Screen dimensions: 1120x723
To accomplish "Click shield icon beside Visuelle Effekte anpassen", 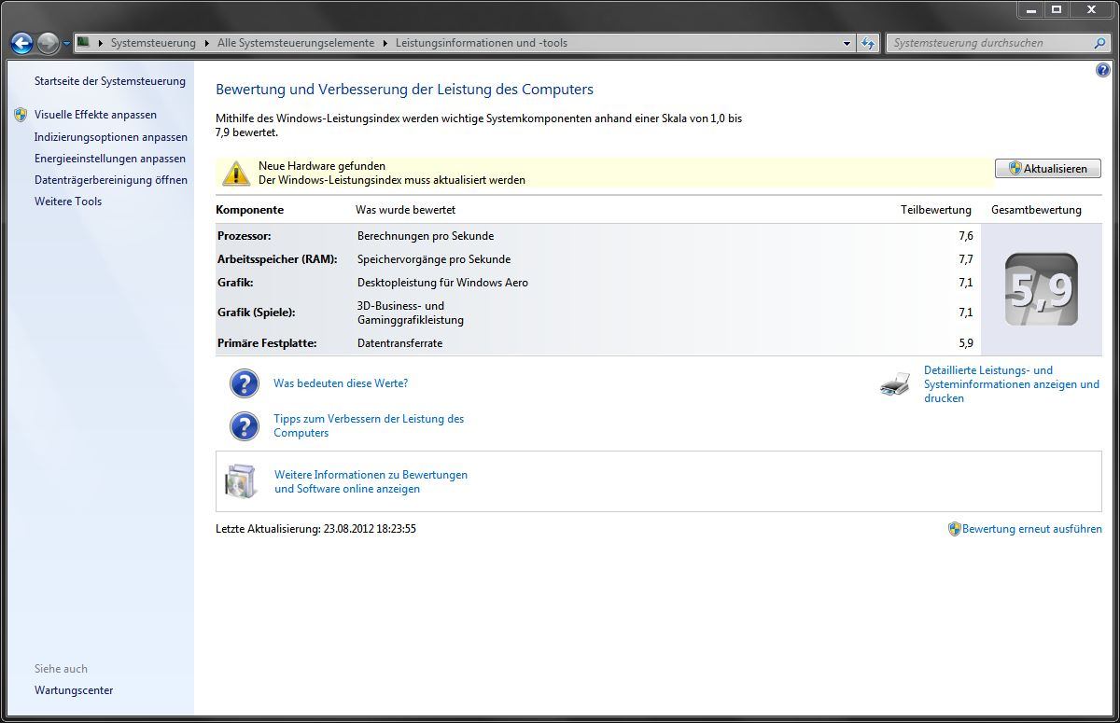I will 21,115.
